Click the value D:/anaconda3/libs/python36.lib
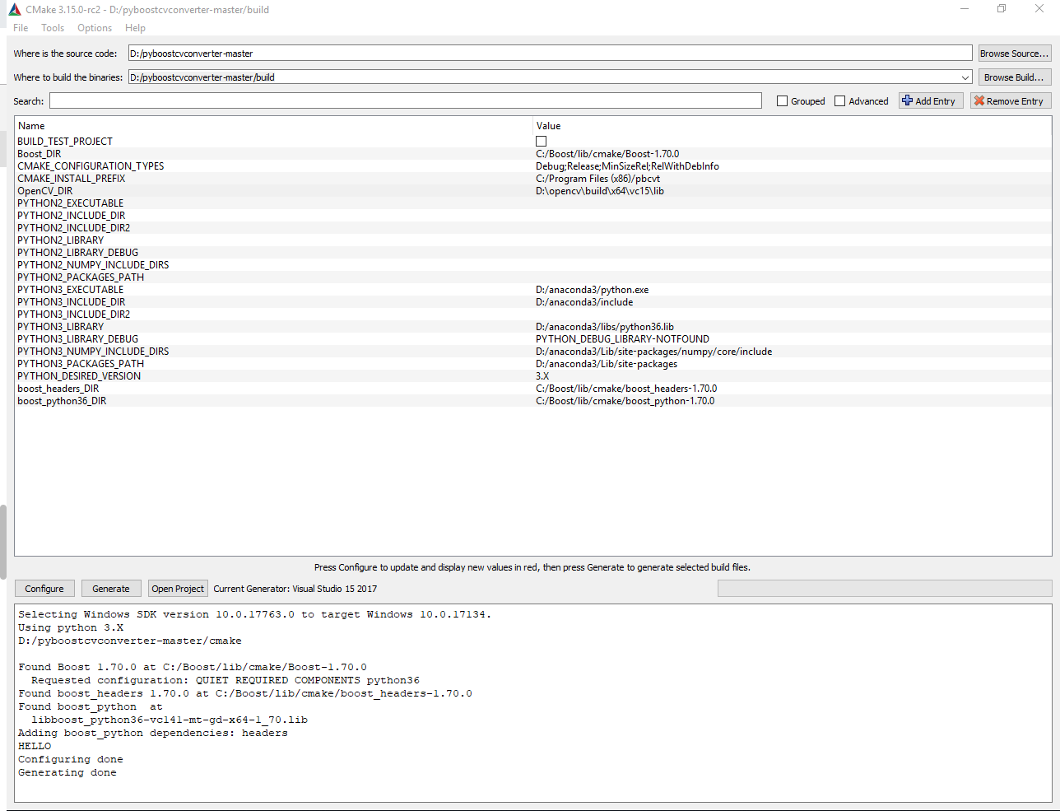1060x811 pixels. pyautogui.click(x=605, y=327)
